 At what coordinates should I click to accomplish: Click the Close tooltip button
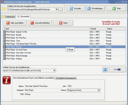(x=70, y=49)
